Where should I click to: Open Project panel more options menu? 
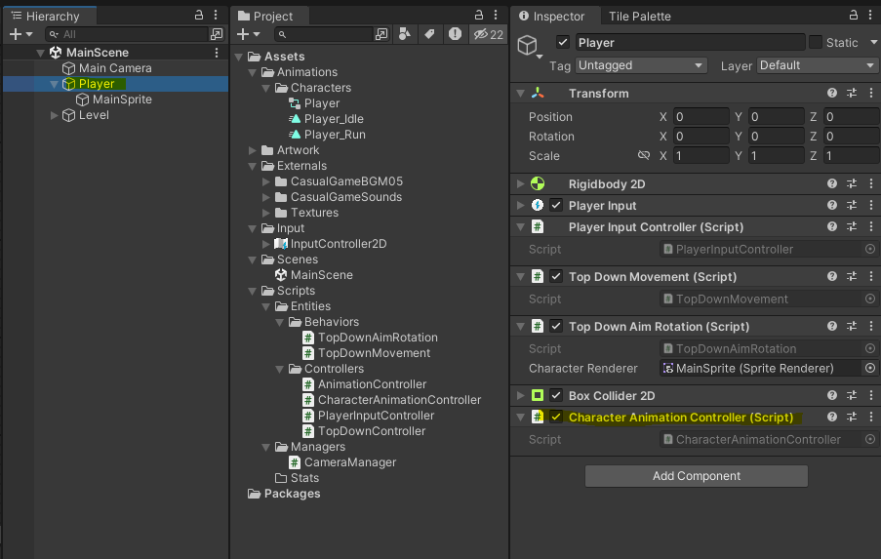pyautogui.click(x=496, y=16)
